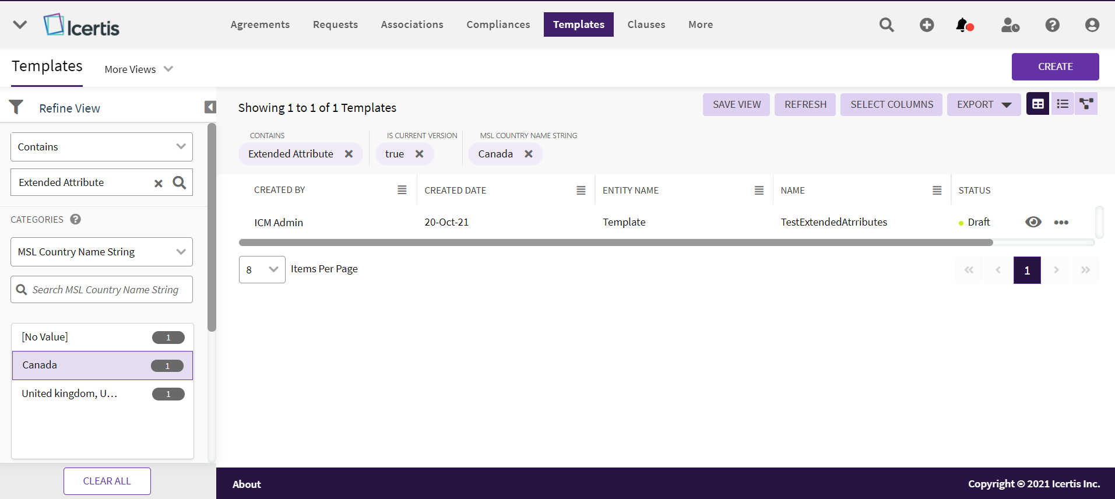This screenshot has height=499, width=1115.
Task: Switch to the hierarchy view icon
Action: point(1086,104)
